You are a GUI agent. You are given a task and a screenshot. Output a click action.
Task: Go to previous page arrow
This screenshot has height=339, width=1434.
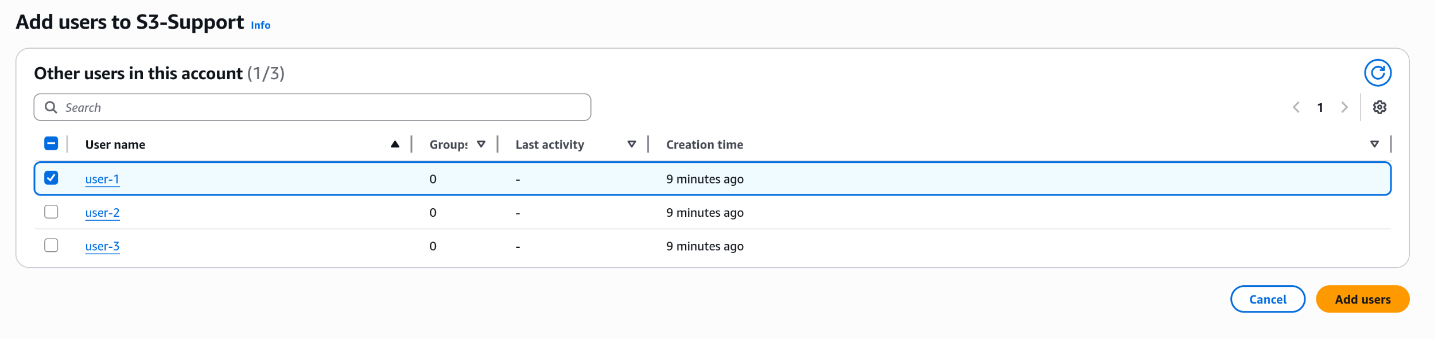click(x=1296, y=107)
